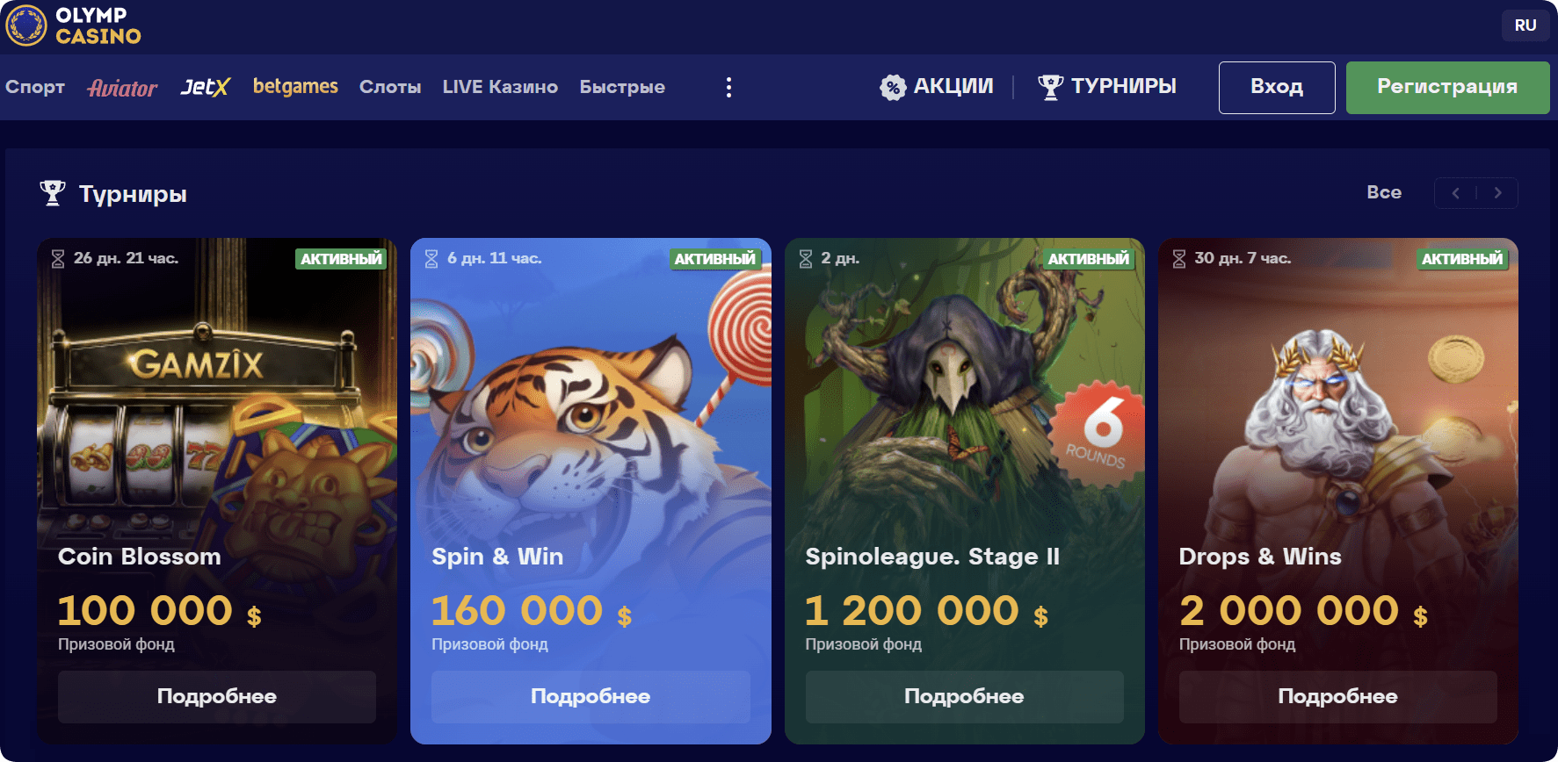Click Подробнее on Spin & Win card
Image resolution: width=1558 pixels, height=762 pixels.
click(591, 697)
